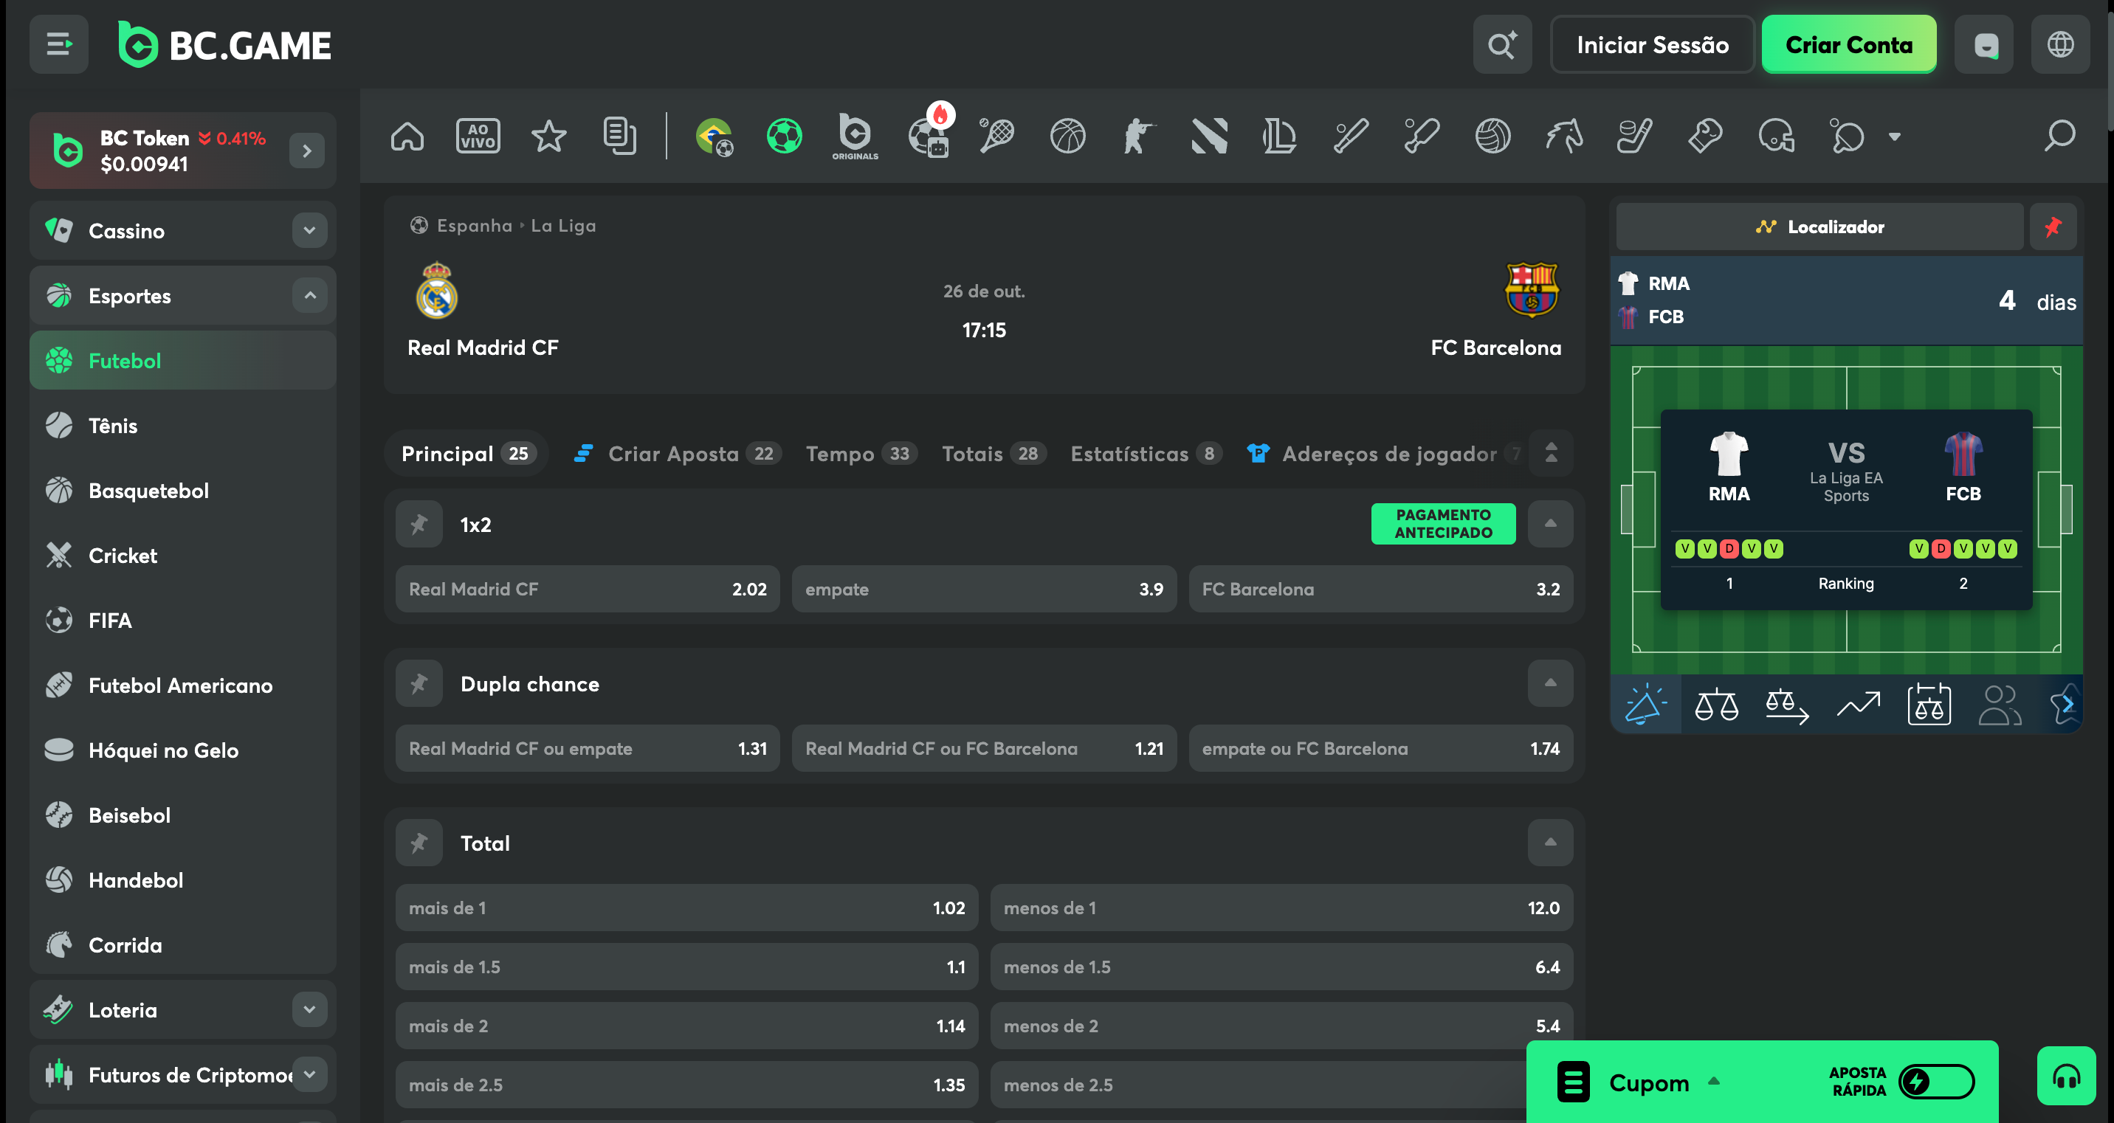
Task: Open the my bets slip icon
Action: pyautogui.click(x=619, y=137)
